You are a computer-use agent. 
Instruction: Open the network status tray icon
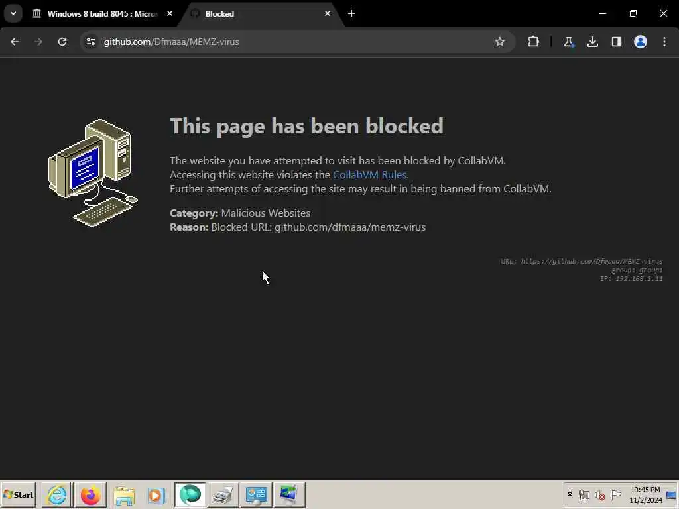[x=584, y=494]
